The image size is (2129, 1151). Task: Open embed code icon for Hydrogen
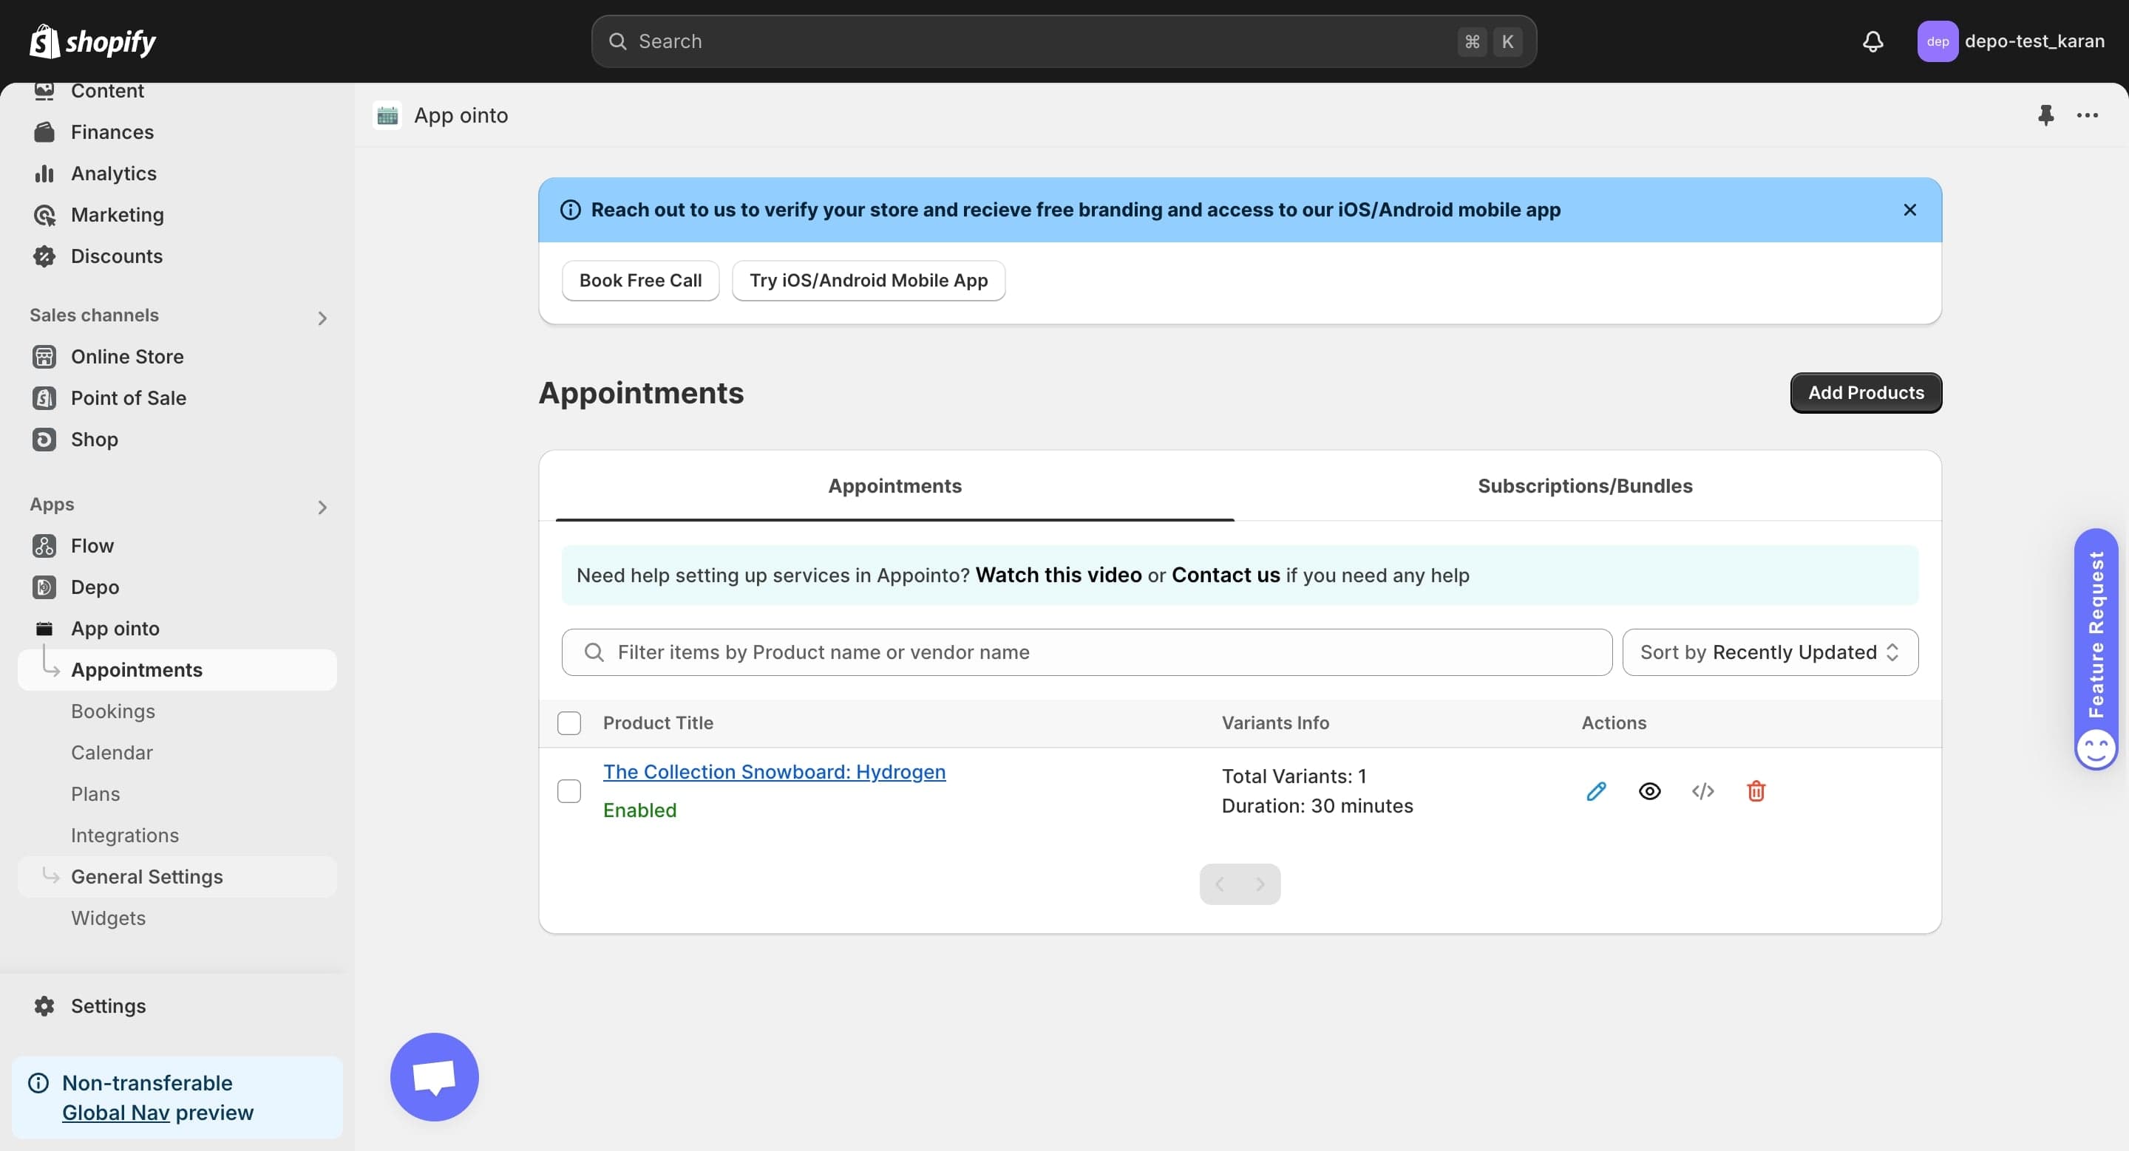(1702, 791)
